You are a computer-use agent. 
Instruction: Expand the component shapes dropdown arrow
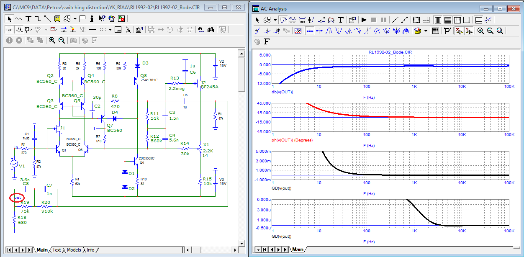click(75, 18)
